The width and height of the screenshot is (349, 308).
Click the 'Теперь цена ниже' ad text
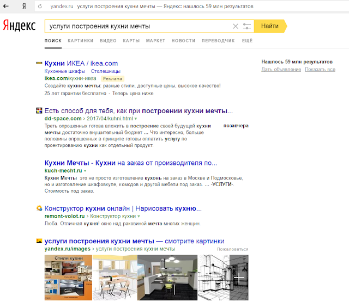(133, 93)
